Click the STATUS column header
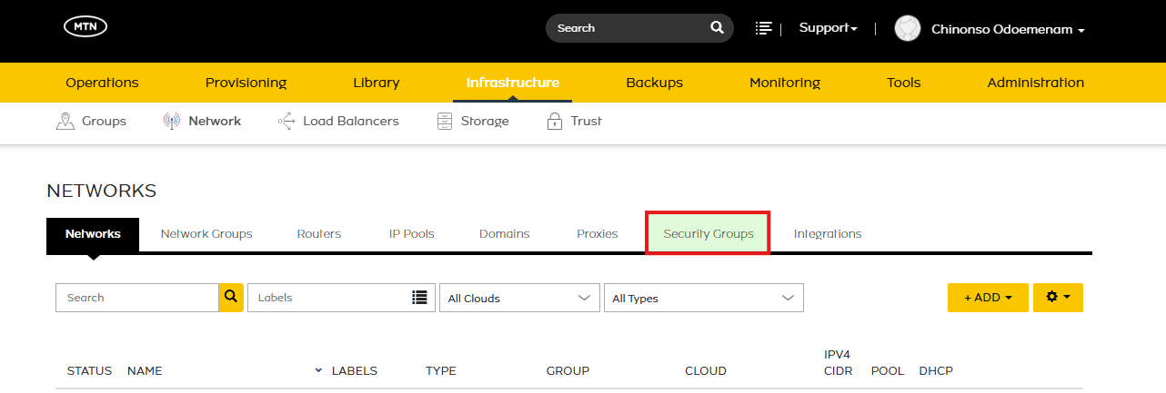The width and height of the screenshot is (1166, 393). (89, 371)
